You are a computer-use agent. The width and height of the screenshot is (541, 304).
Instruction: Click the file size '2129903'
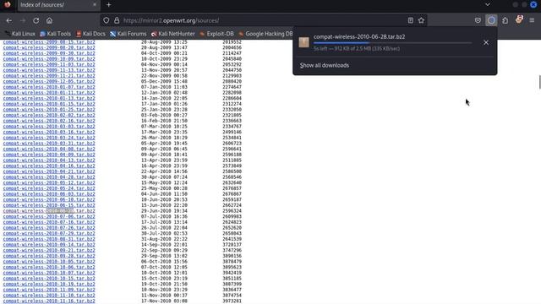232,76
